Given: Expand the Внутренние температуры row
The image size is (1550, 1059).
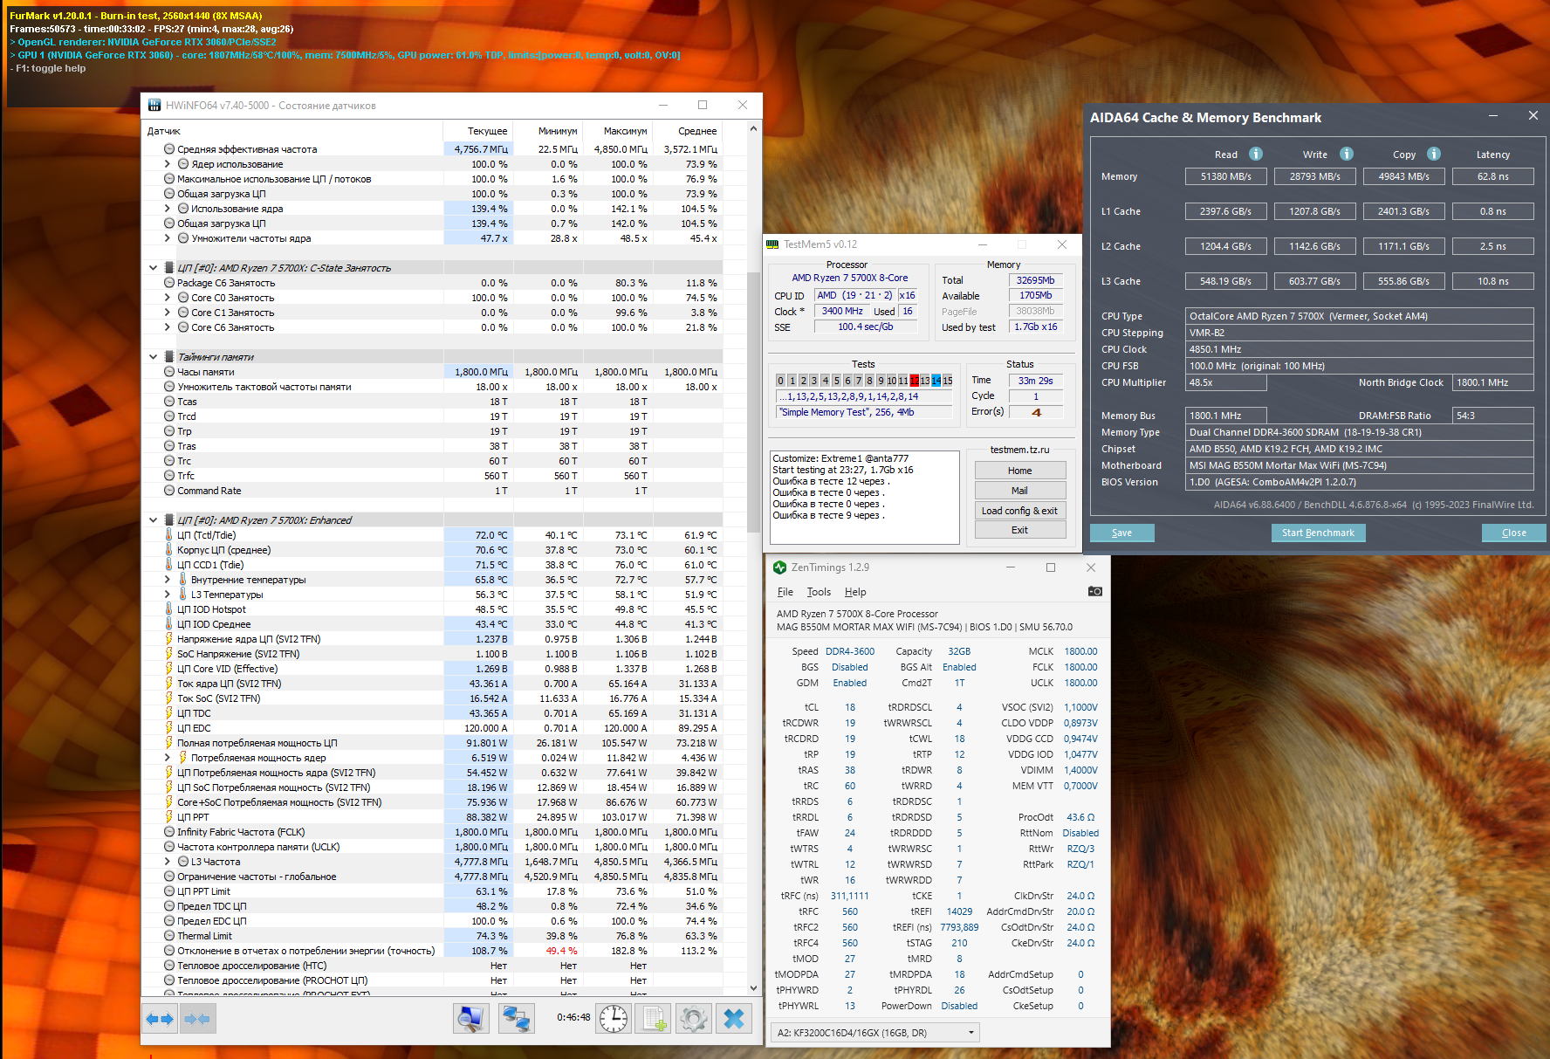Looking at the screenshot, I should point(167,580).
